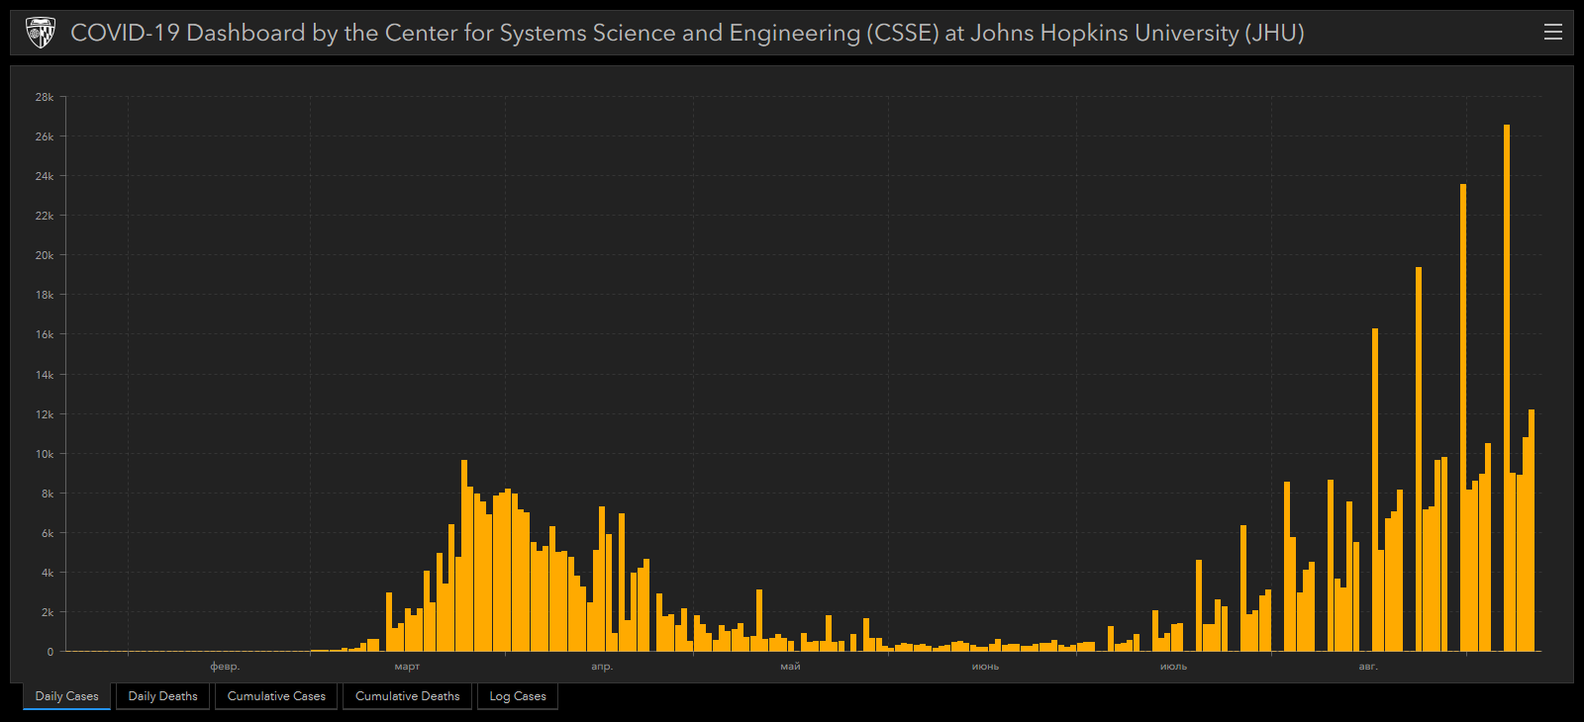Click the 'авг.' label on the x-axis
1584x722 pixels.
[x=1367, y=667]
